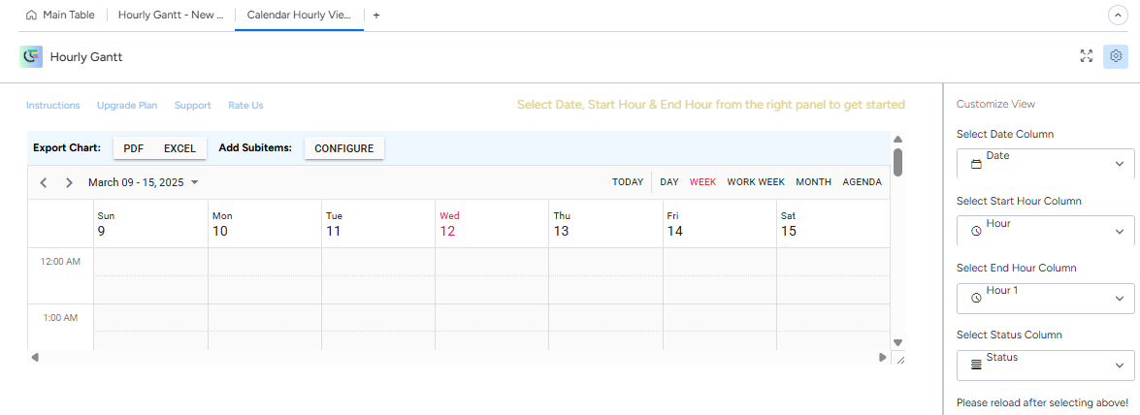Click scroll left arrow below calendar
The image size is (1140, 415).
point(34,358)
